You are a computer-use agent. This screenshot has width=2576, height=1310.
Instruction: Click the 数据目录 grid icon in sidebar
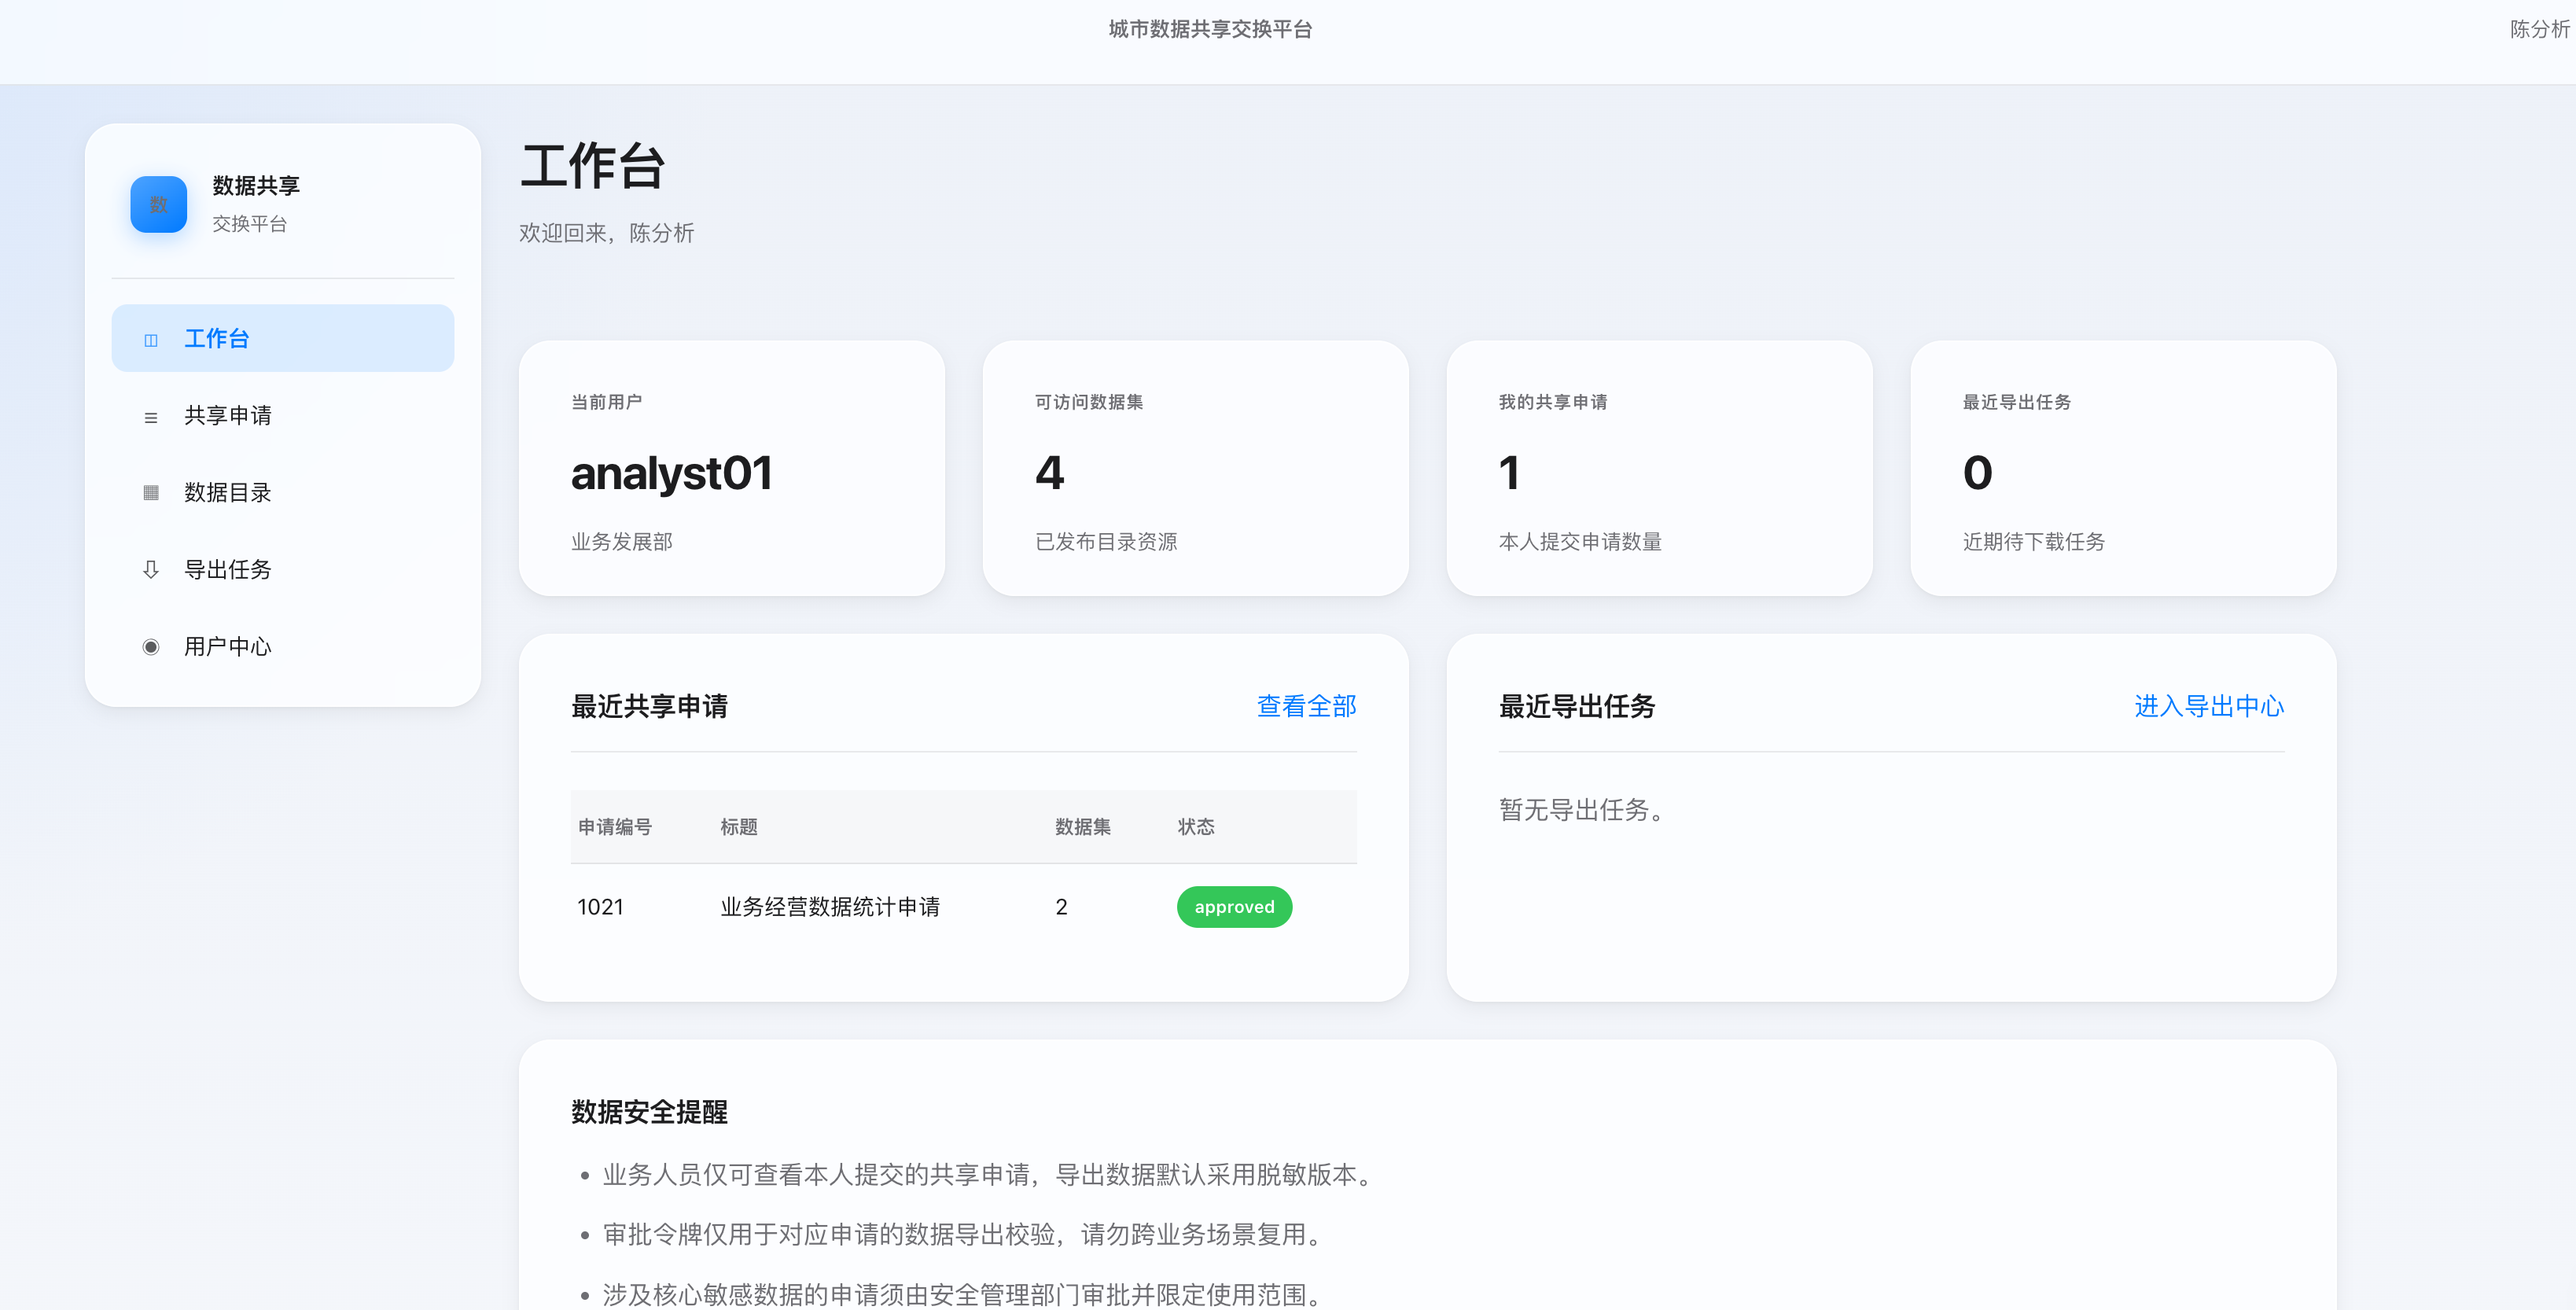(x=151, y=492)
